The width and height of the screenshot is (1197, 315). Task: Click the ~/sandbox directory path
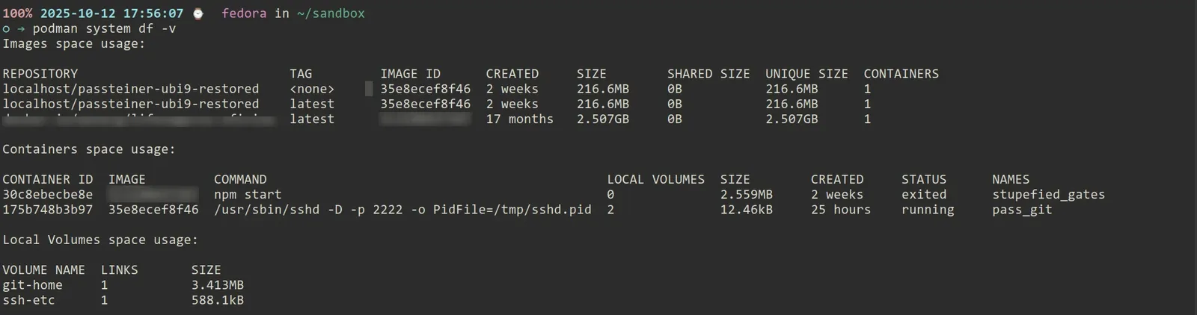tap(331, 13)
